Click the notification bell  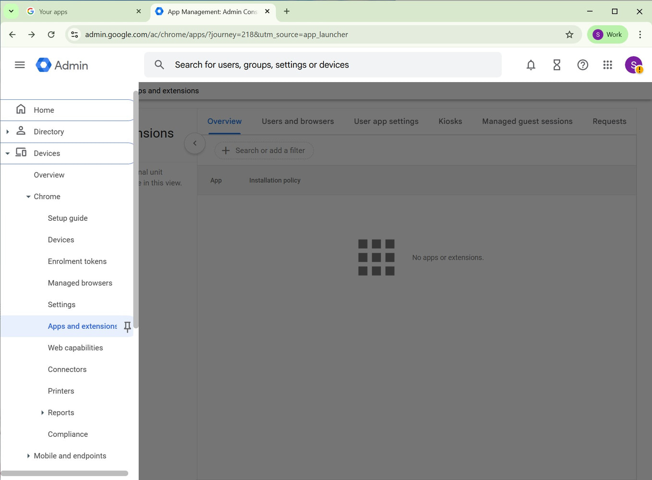coord(531,65)
